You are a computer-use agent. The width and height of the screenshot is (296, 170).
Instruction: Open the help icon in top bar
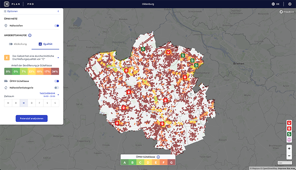click(289, 4)
